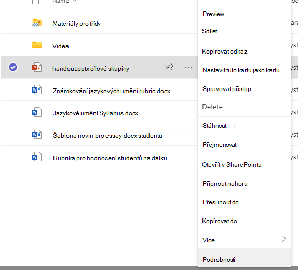Click the Materiály pro třídy folder icon
The image size is (298, 270).
pyautogui.click(x=37, y=23)
